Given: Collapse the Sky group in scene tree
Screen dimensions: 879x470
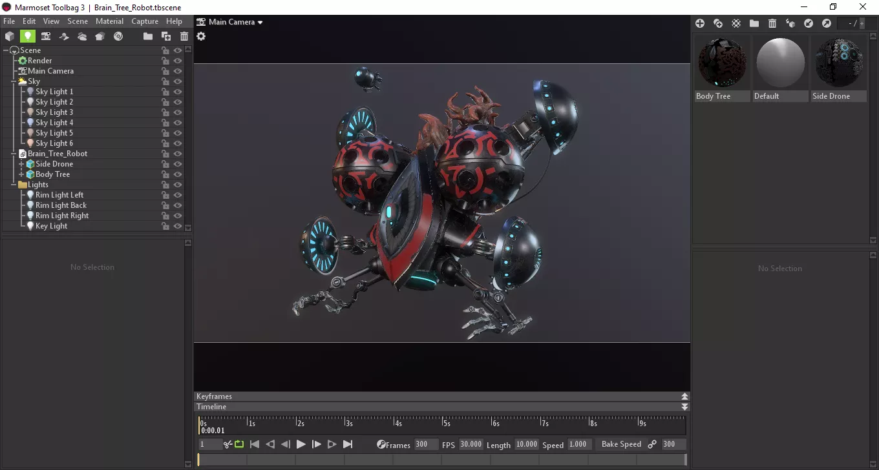Looking at the screenshot, I should point(14,81).
